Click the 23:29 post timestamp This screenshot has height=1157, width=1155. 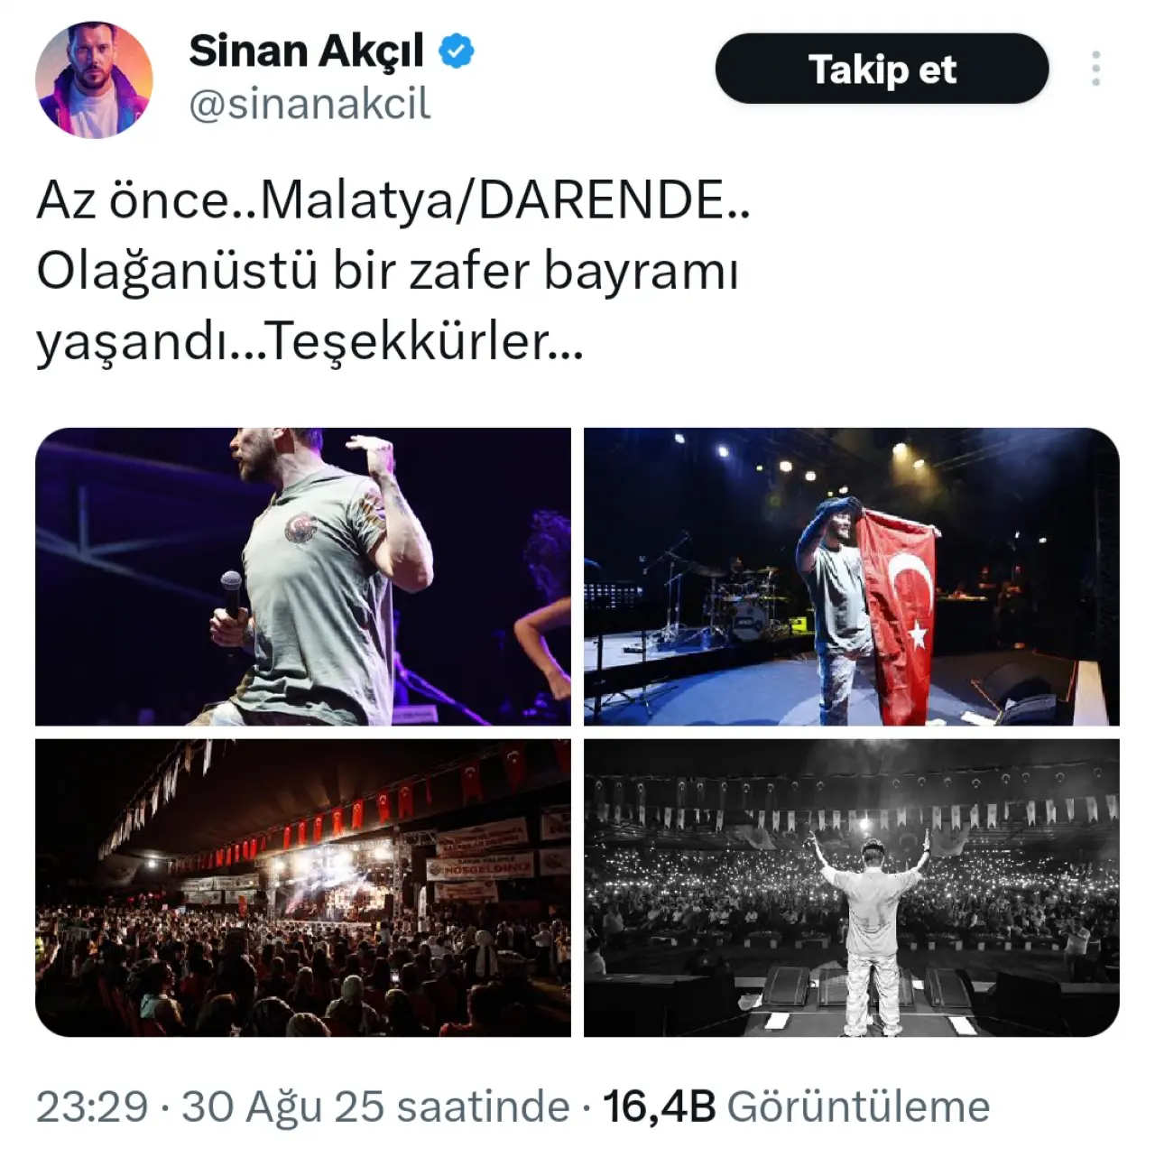coord(92,1106)
